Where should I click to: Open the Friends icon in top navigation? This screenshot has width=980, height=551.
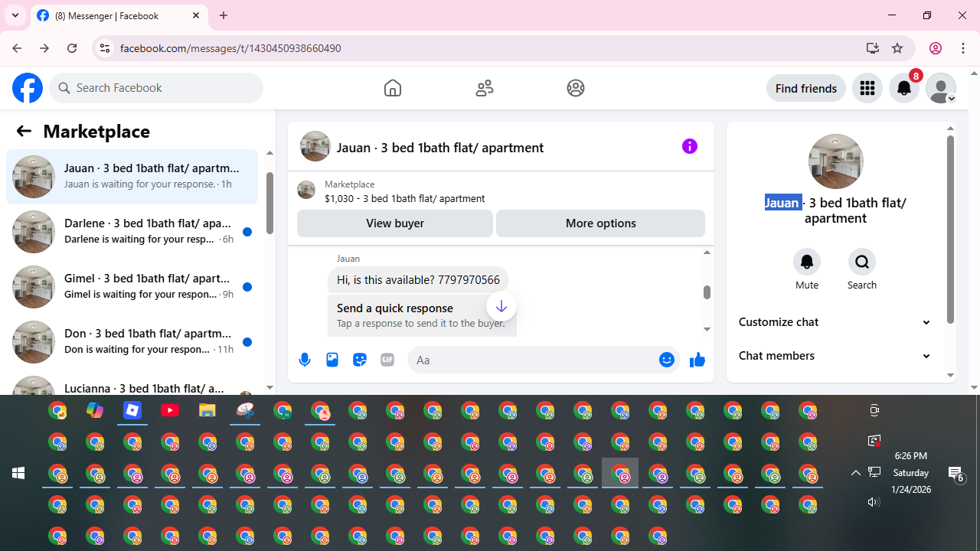tap(485, 88)
